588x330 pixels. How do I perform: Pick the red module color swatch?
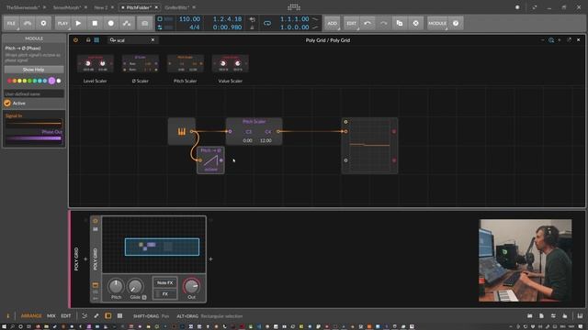(x=9, y=81)
